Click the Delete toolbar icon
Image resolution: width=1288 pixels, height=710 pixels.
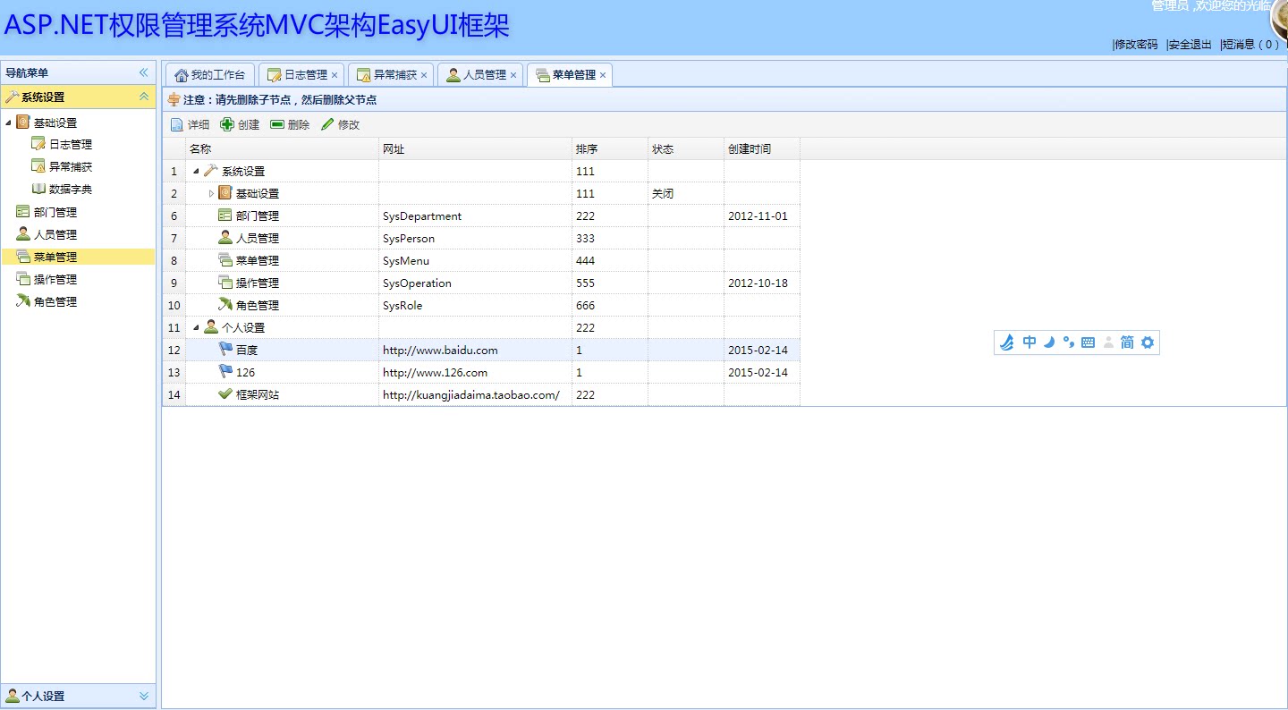click(x=277, y=124)
